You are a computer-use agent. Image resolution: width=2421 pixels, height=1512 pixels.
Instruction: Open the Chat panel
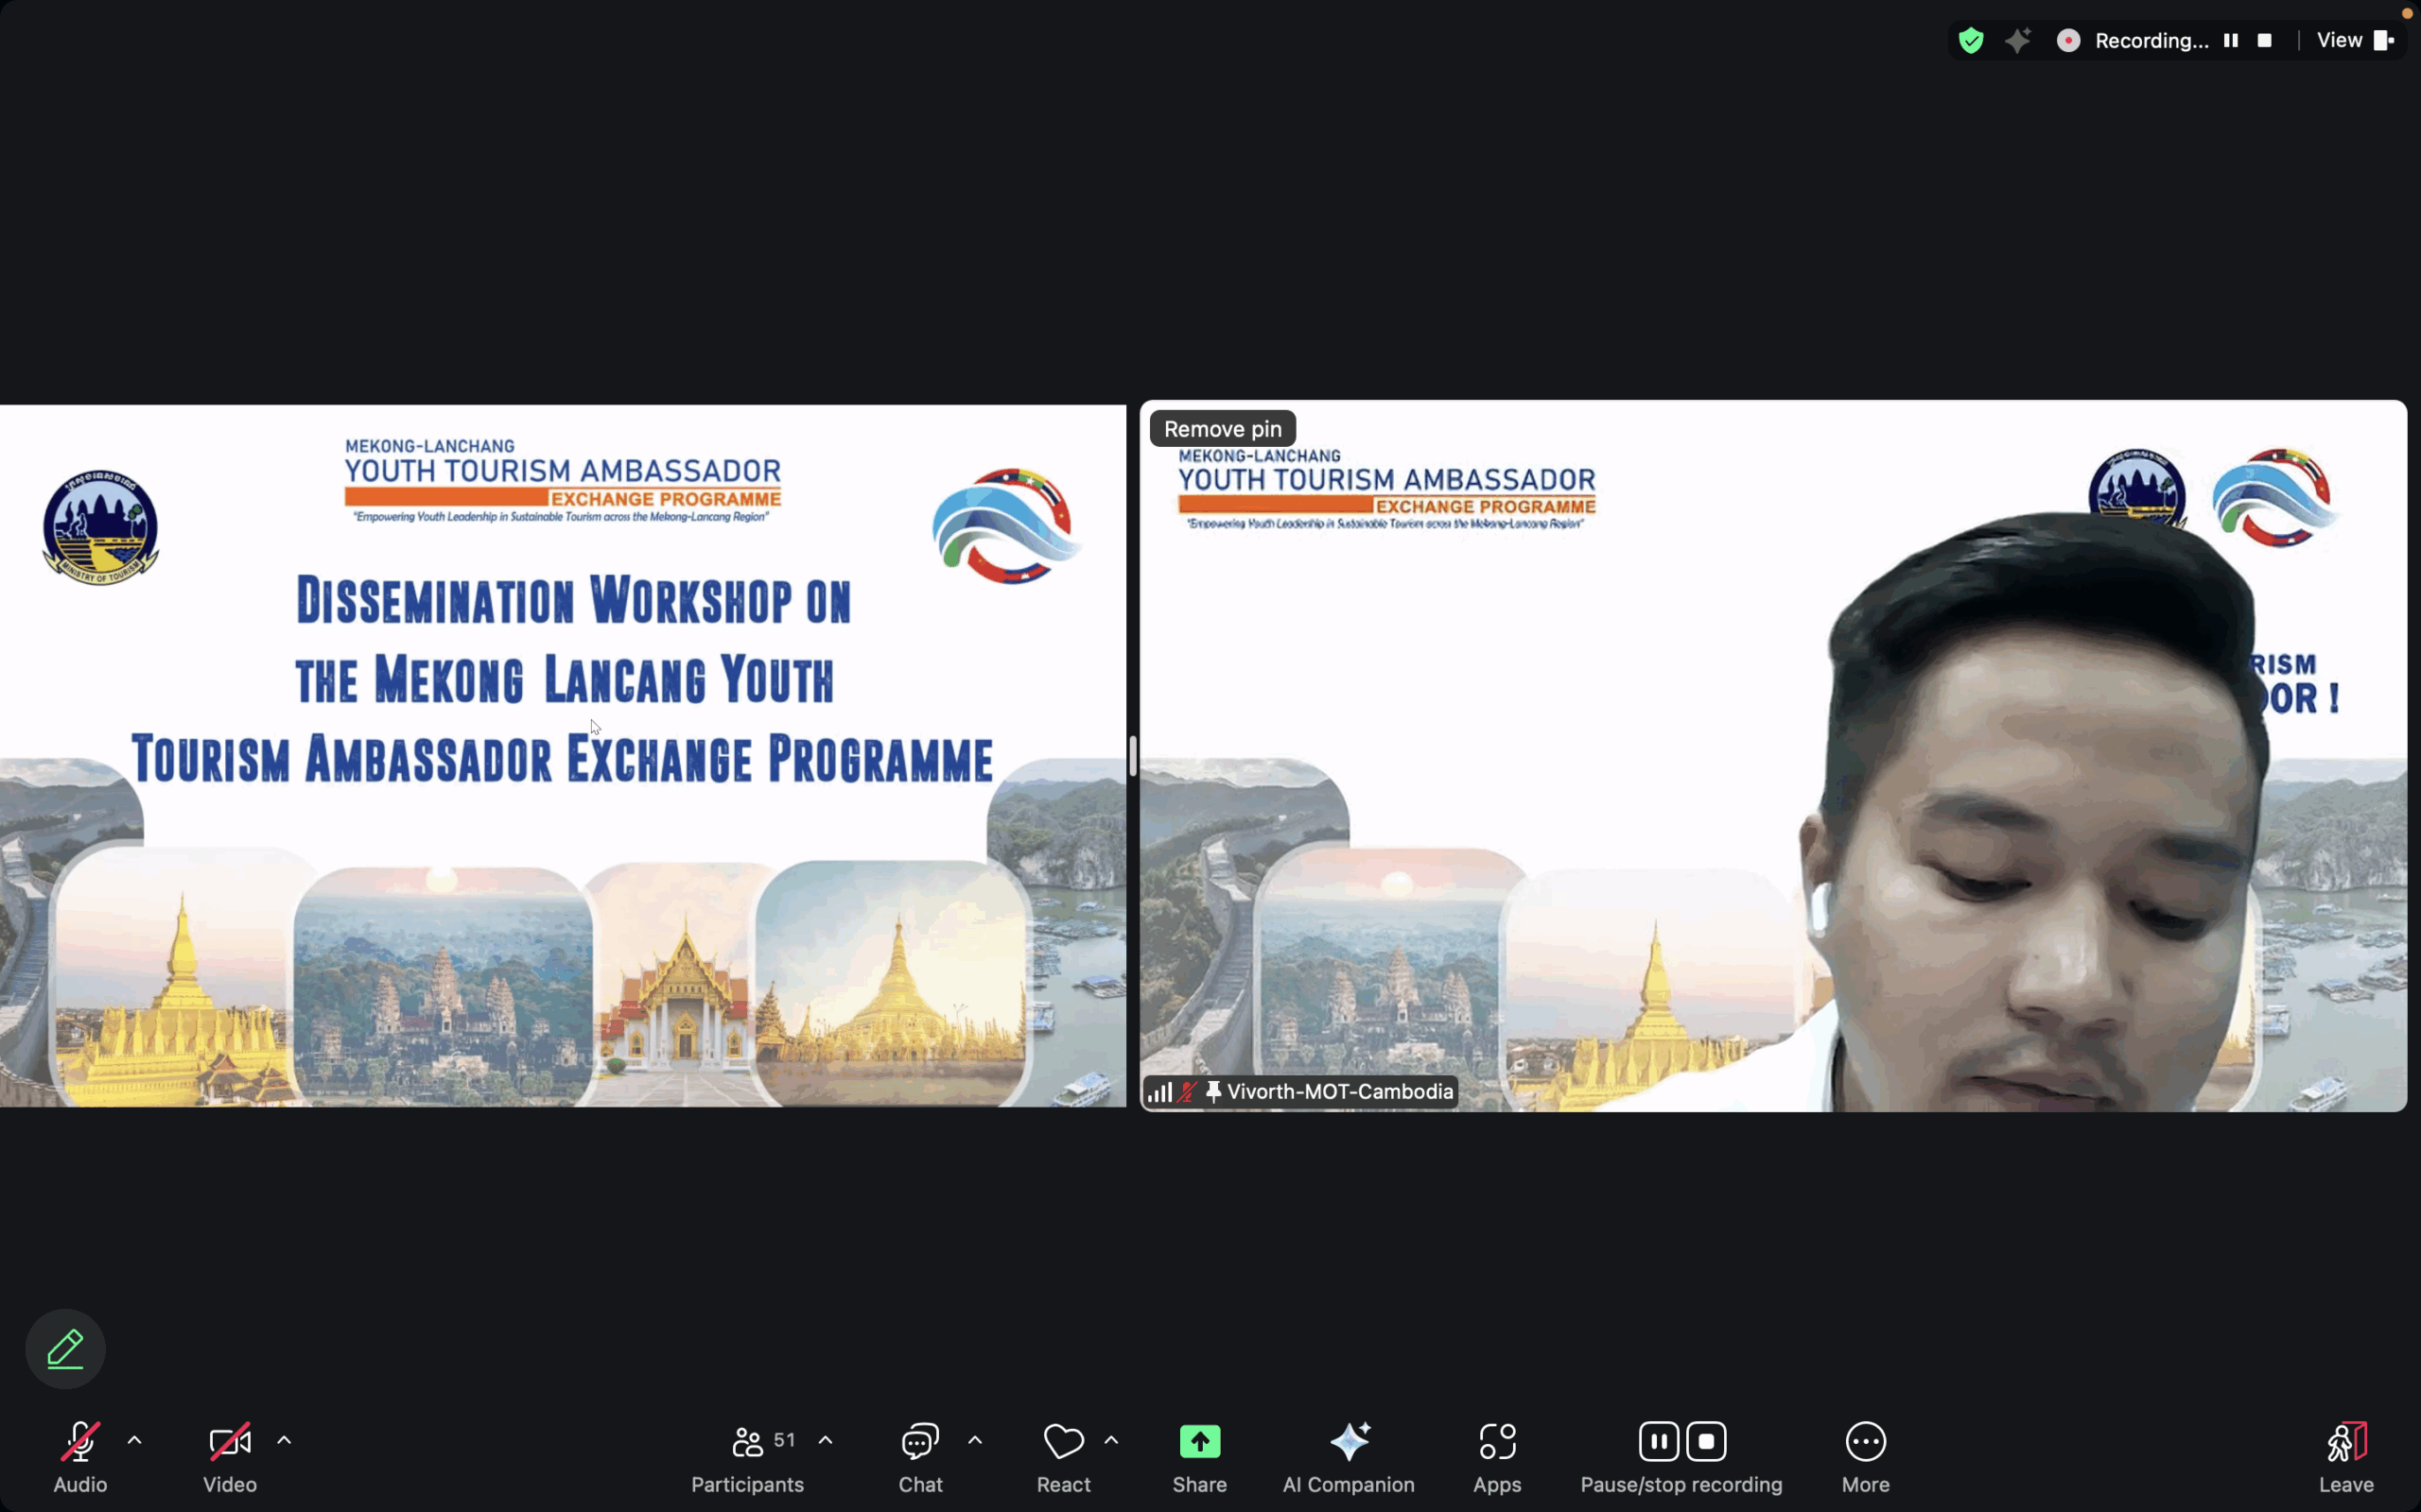tap(919, 1456)
